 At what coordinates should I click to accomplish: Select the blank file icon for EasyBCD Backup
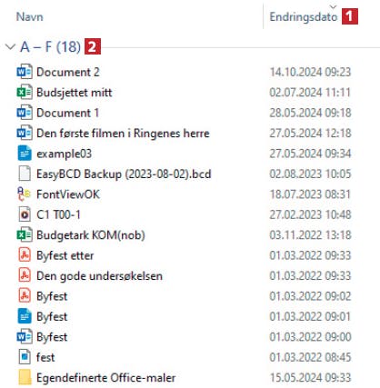(25, 174)
